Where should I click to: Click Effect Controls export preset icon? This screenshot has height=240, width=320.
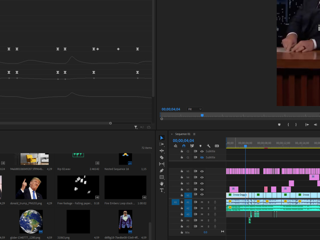tap(149, 127)
